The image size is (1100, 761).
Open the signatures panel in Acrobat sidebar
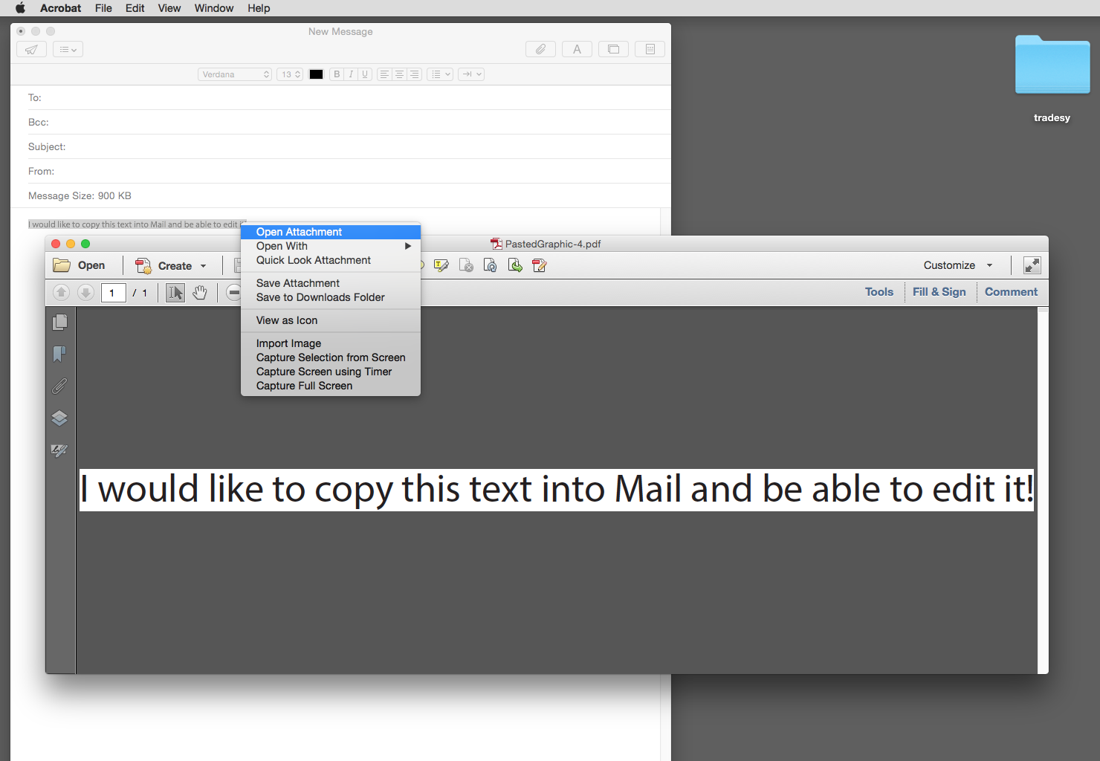click(59, 450)
